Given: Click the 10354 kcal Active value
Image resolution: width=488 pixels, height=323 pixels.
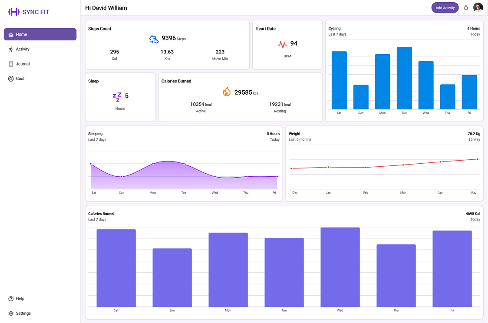Looking at the screenshot, I should [201, 104].
